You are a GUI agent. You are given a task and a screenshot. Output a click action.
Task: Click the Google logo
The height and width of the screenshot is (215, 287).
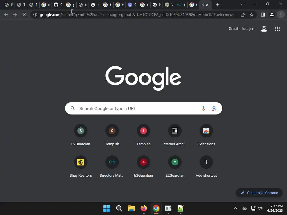(x=143, y=78)
